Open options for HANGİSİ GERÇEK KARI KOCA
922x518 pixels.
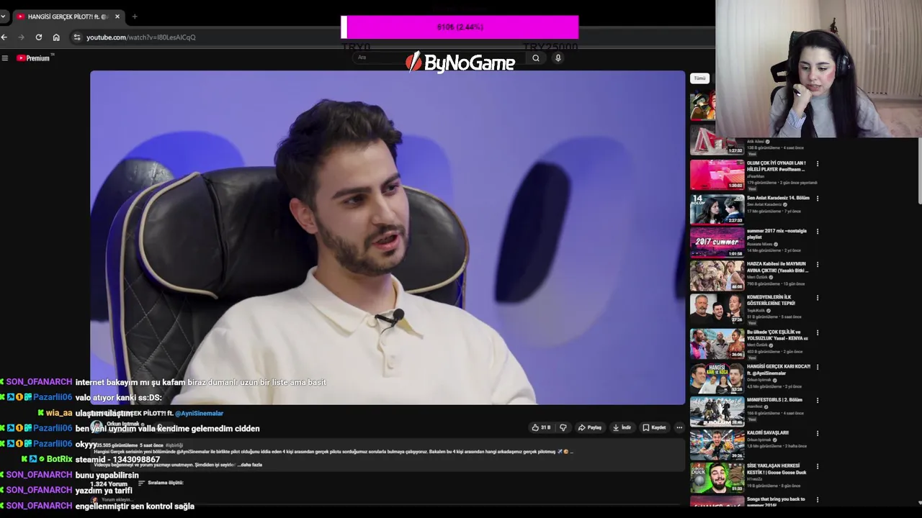tap(818, 367)
